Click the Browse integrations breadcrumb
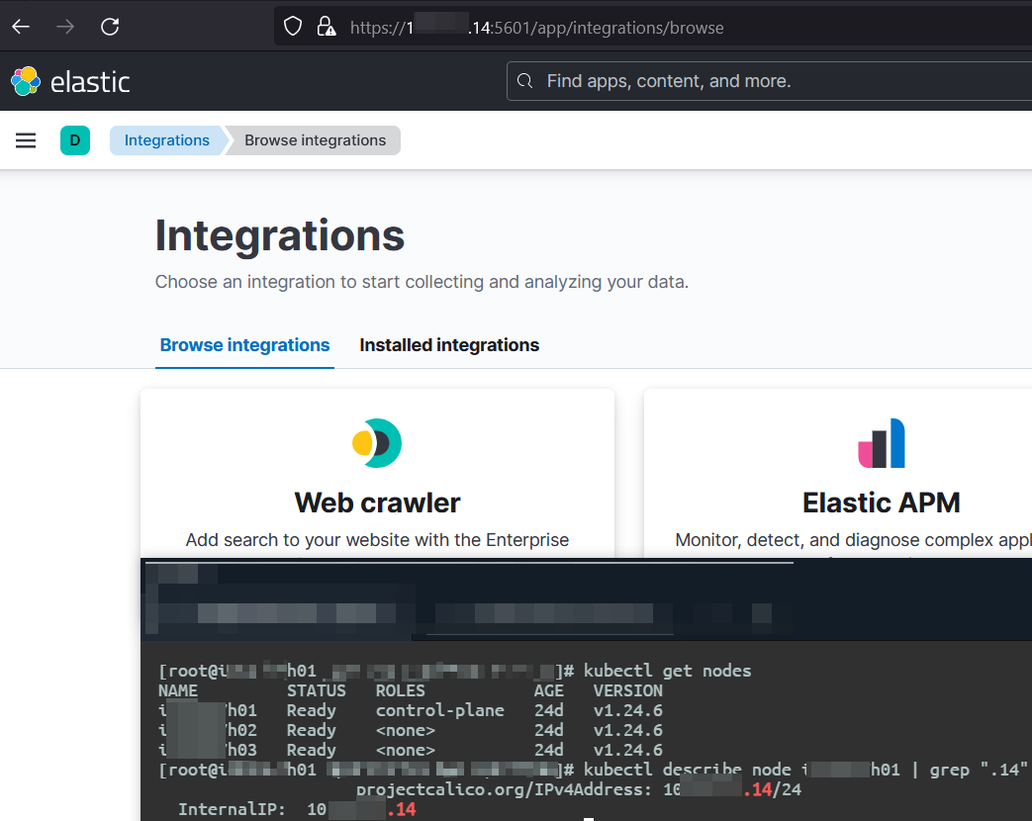Viewport: 1032px width, 821px height. (315, 140)
